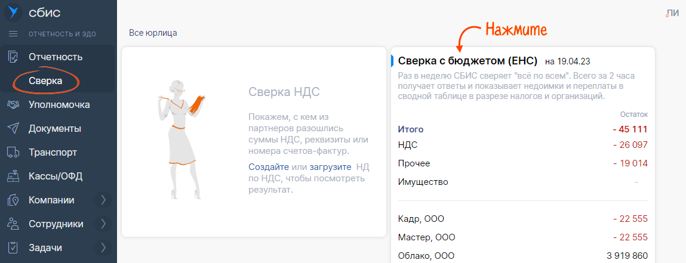Select the Мастер, ООО row
The image size is (686, 263).
(523, 238)
